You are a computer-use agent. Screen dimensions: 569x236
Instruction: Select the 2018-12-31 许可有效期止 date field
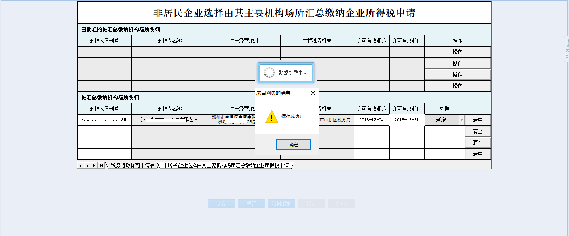pos(406,120)
